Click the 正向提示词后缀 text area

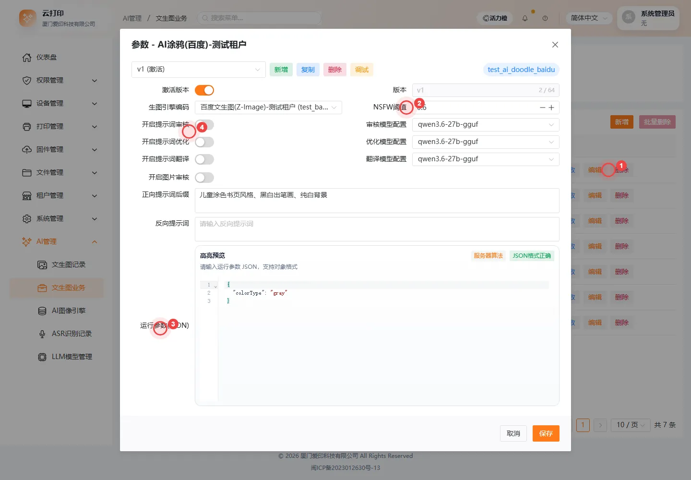(x=377, y=201)
